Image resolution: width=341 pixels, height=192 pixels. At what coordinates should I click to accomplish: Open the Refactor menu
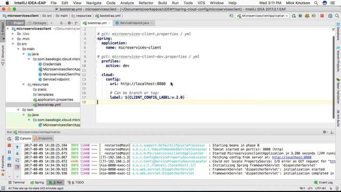point(146,3)
